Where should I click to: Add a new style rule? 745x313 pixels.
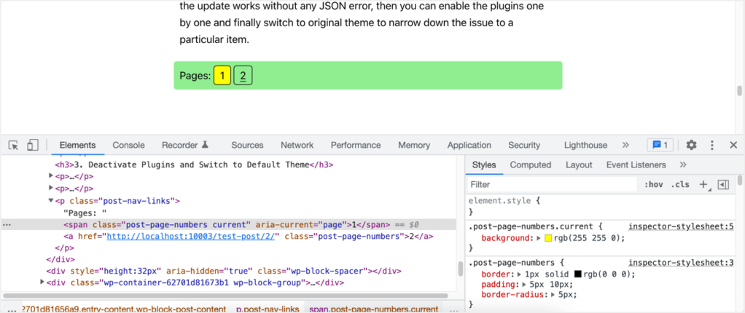pos(703,185)
